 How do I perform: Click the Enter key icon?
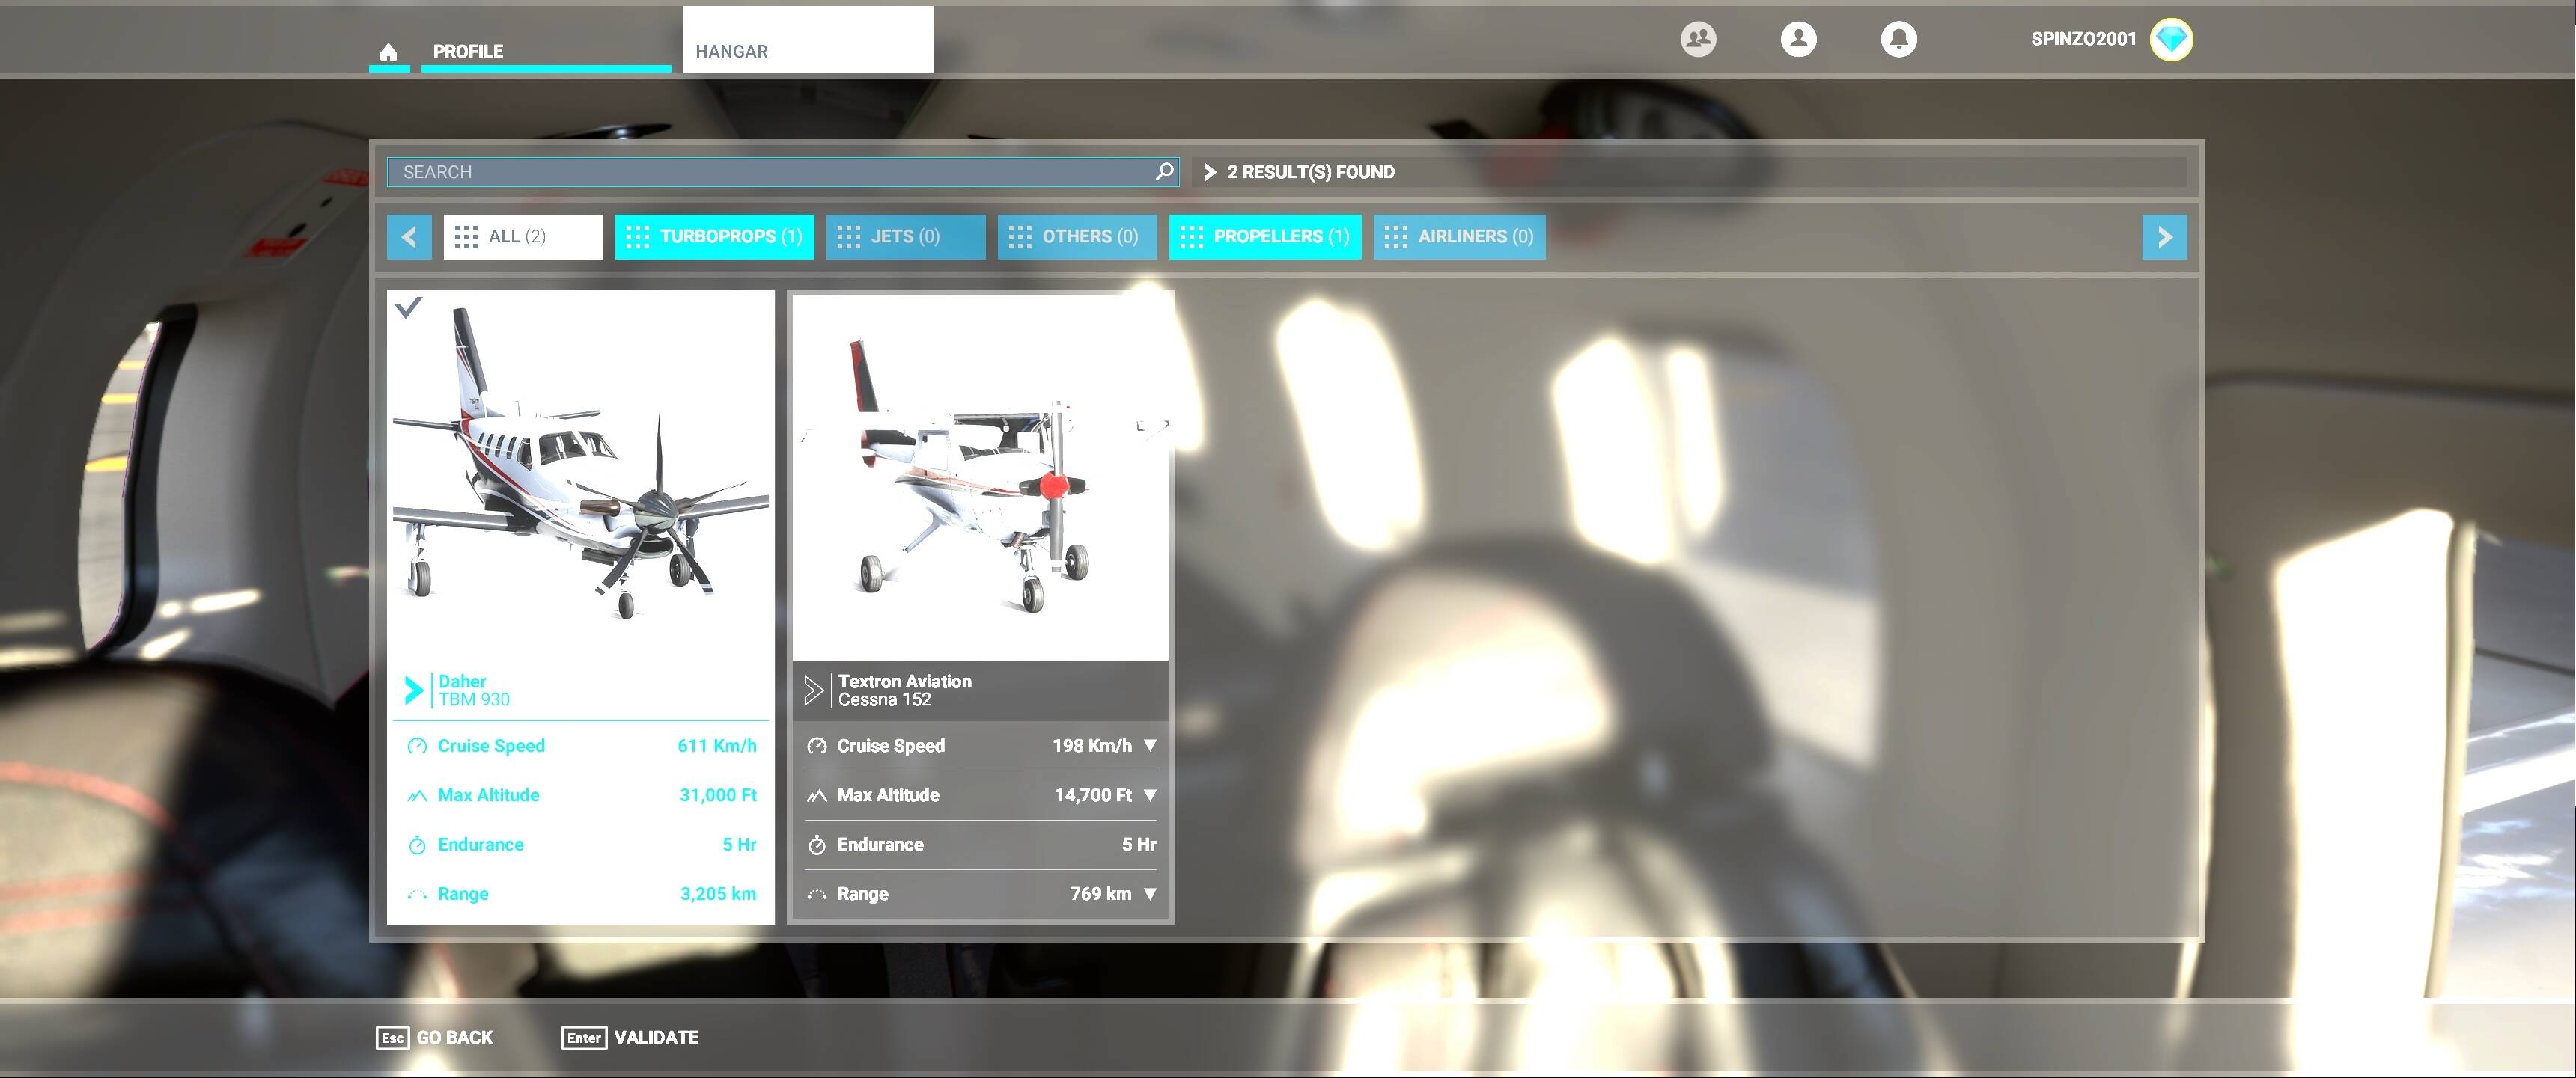point(584,1037)
